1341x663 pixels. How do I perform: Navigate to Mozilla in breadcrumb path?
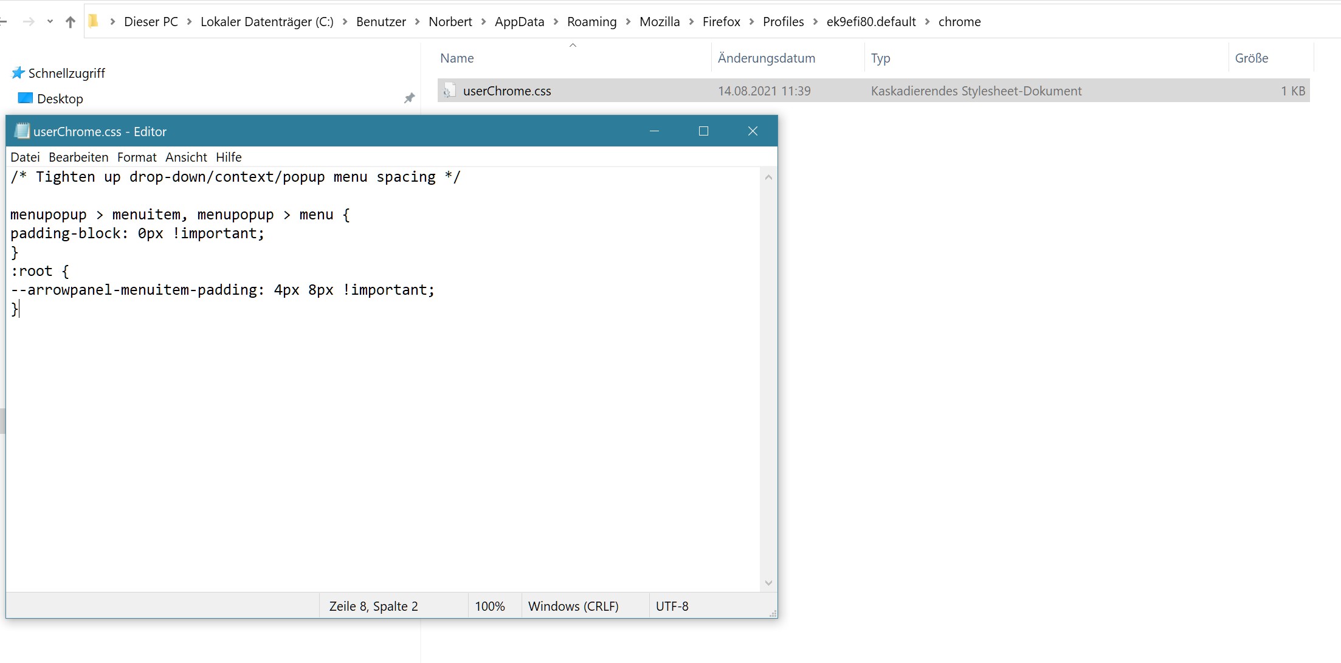pyautogui.click(x=659, y=22)
